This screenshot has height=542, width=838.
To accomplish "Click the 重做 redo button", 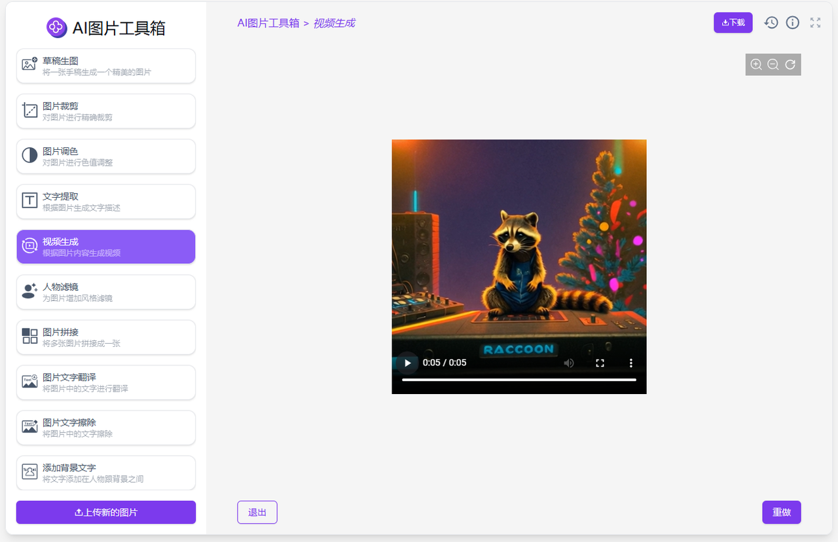I will (782, 512).
